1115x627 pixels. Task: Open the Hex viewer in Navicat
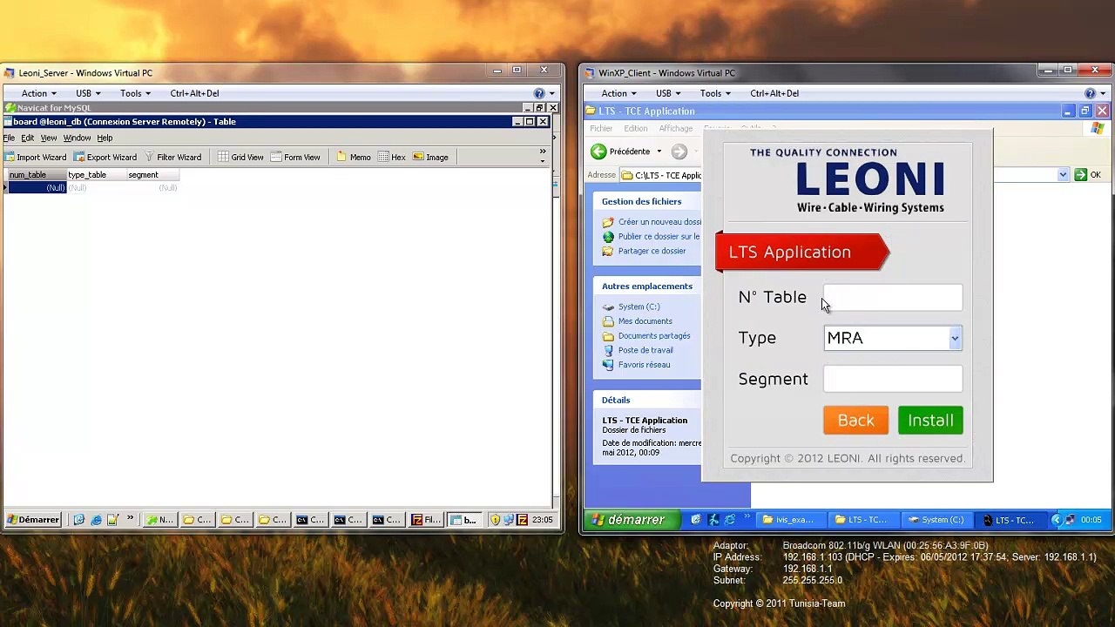pos(392,158)
